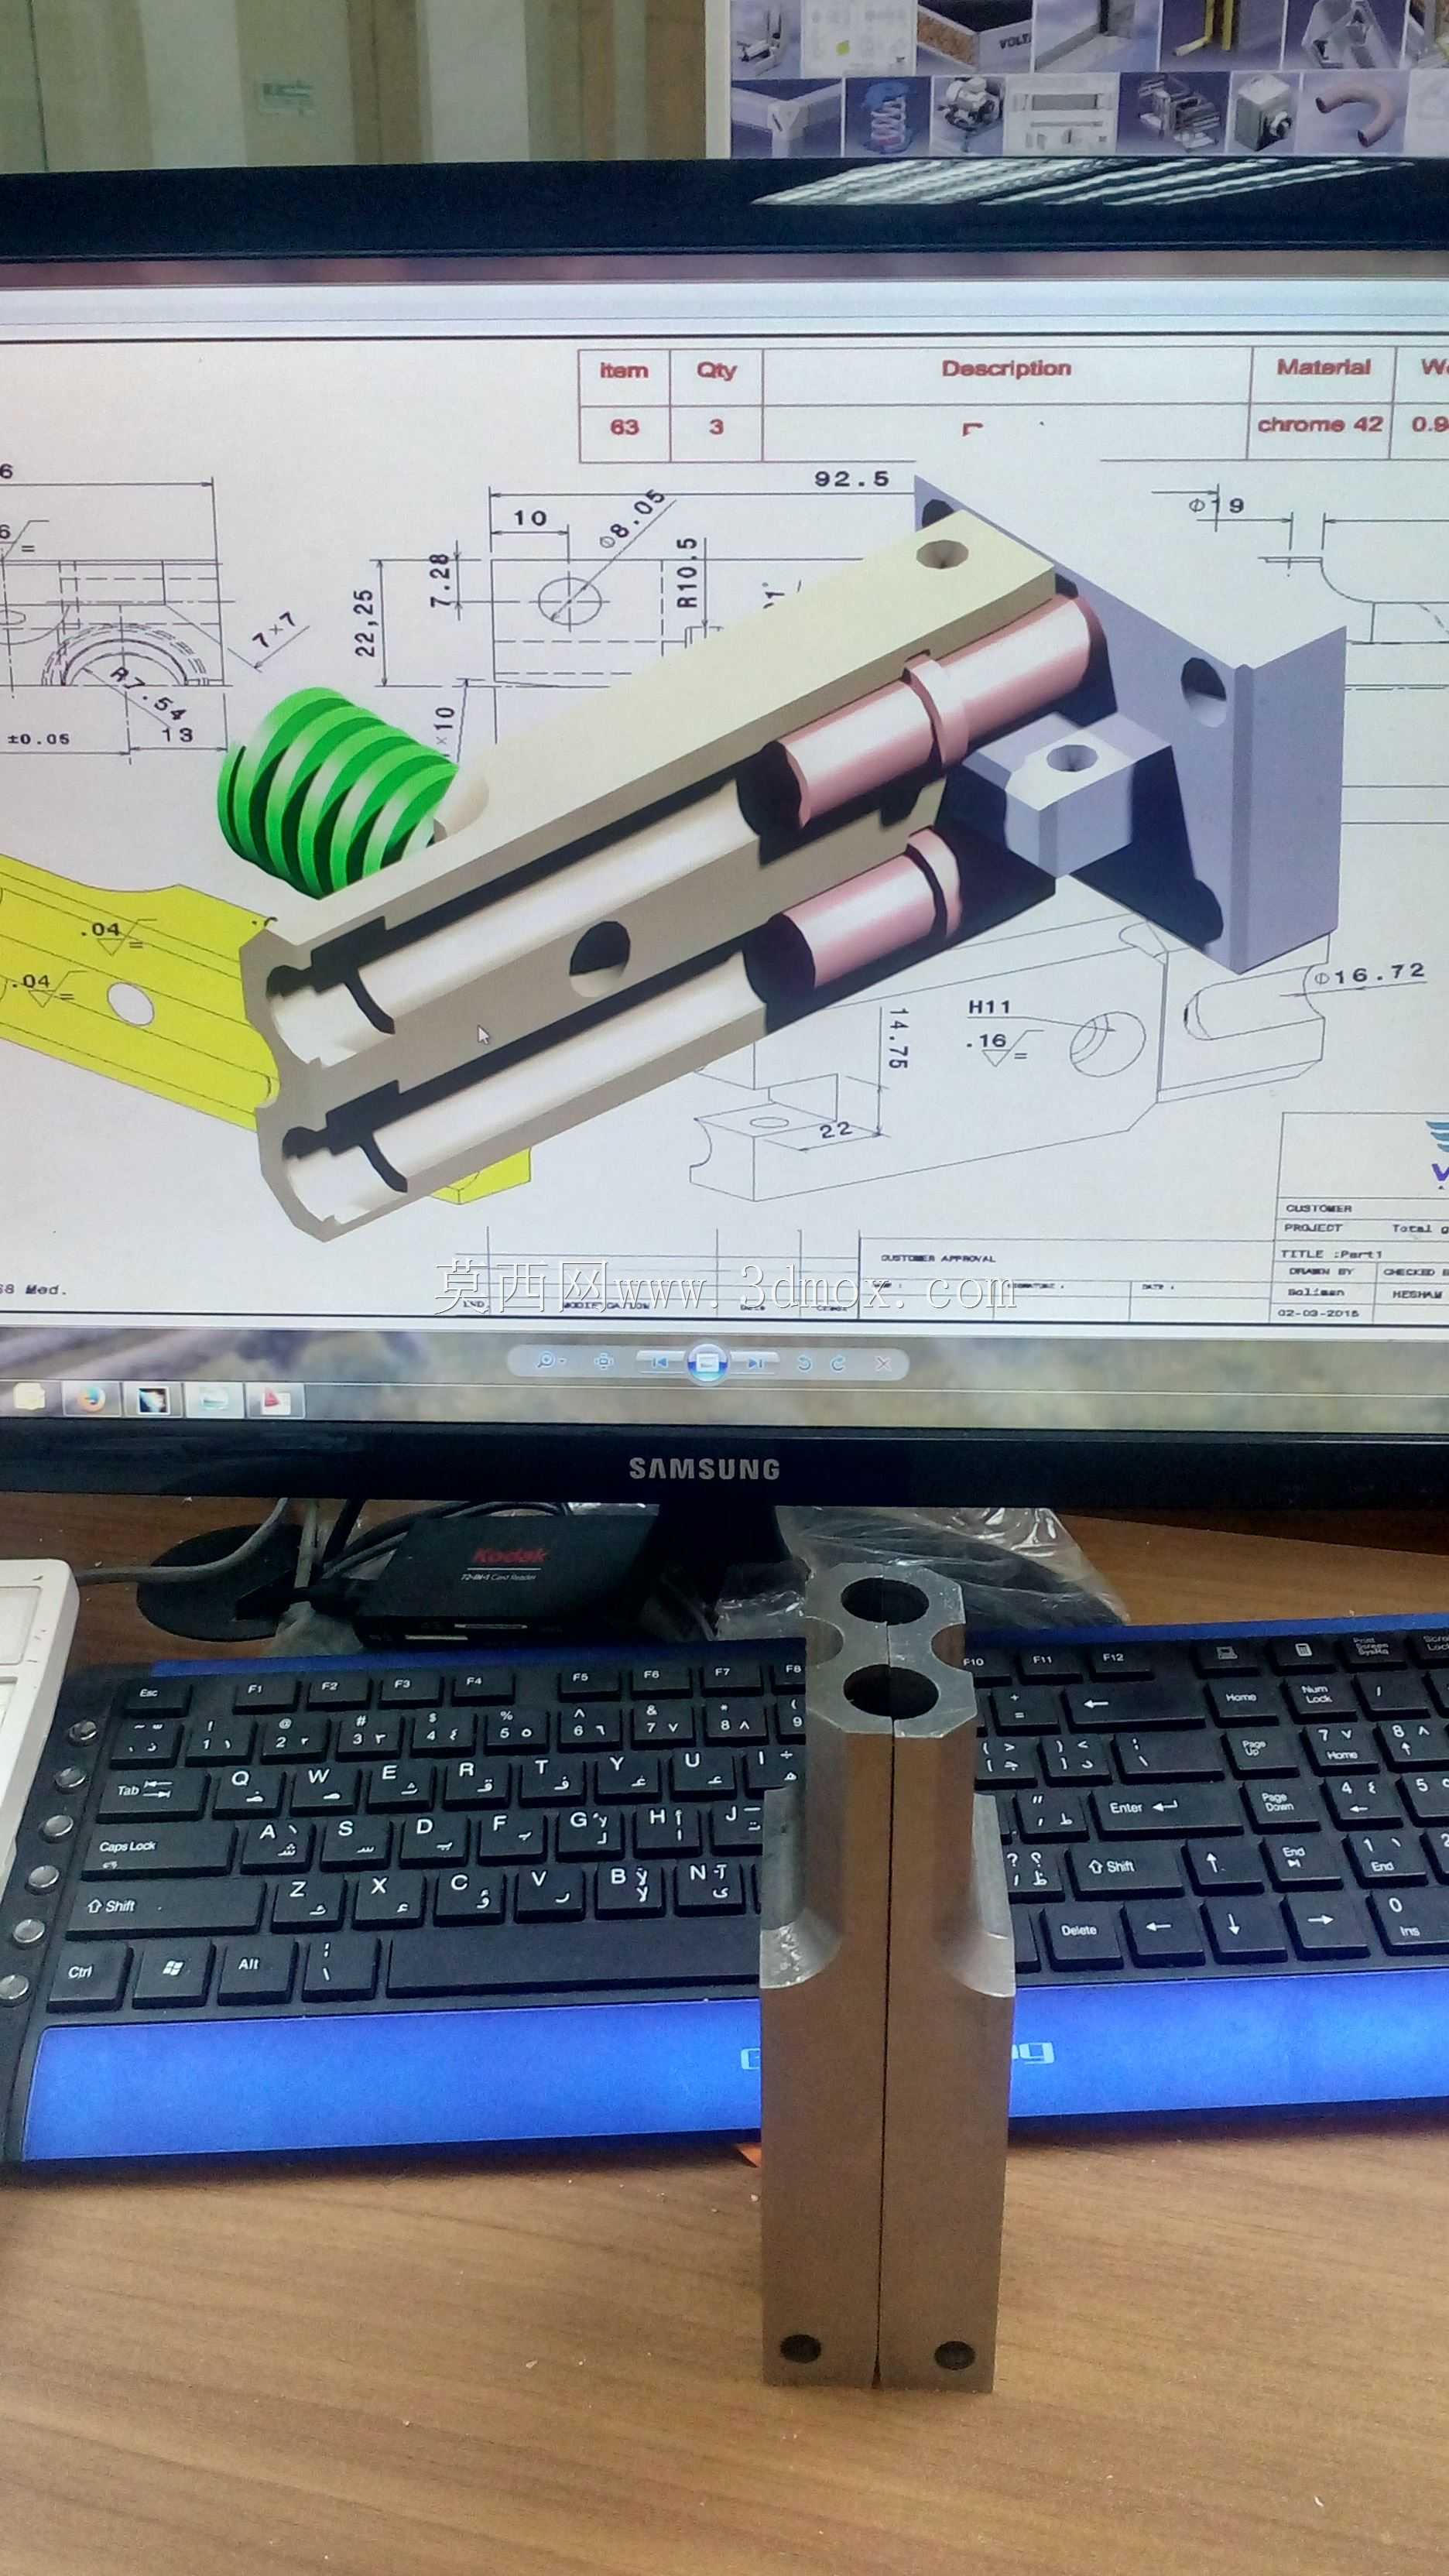Rotate the image clockwise

(x=839, y=1362)
